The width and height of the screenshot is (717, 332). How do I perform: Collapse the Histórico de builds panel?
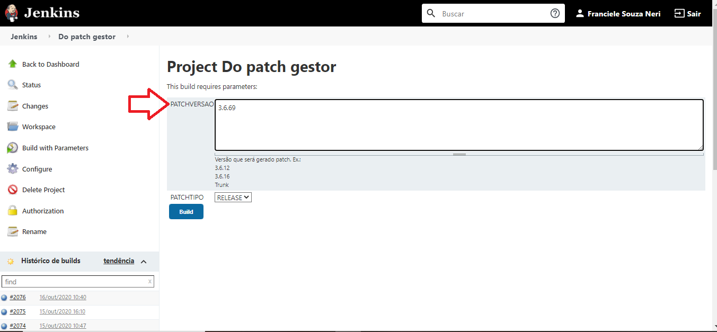(x=144, y=261)
